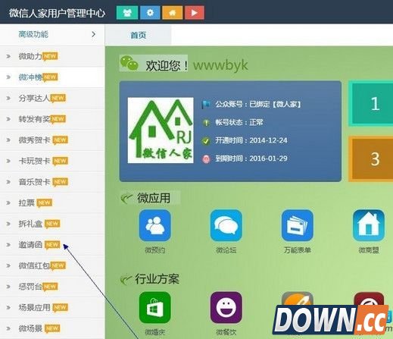Viewport: 393px width, 339px height.
Task: Open 卡玩贺卡 in the sidebar
Action: point(52,161)
